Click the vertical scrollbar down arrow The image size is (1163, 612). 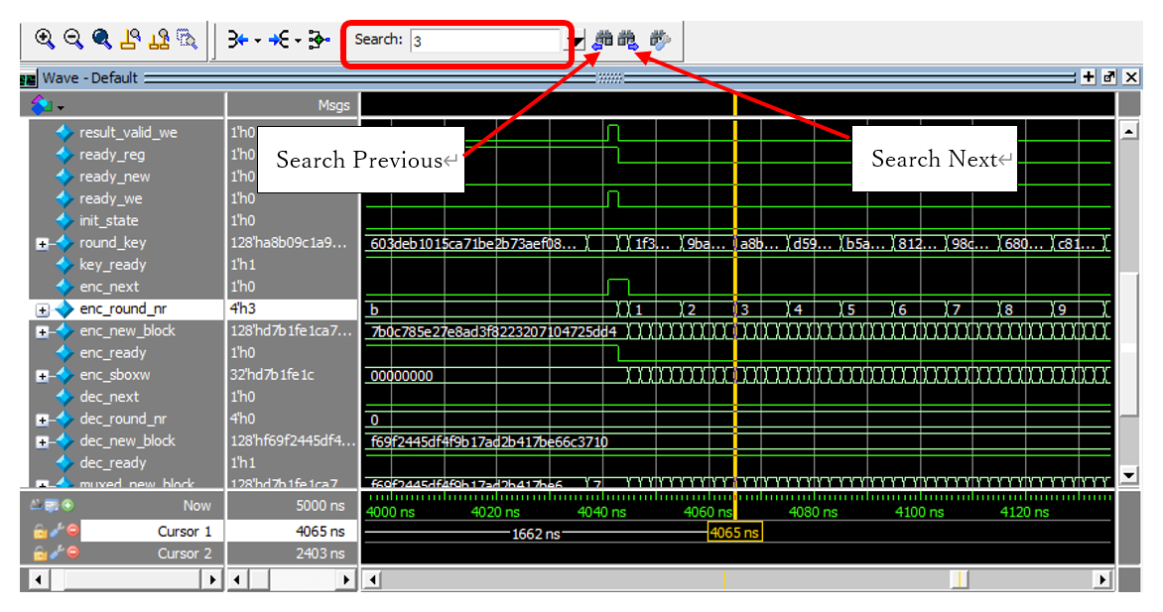[1128, 476]
